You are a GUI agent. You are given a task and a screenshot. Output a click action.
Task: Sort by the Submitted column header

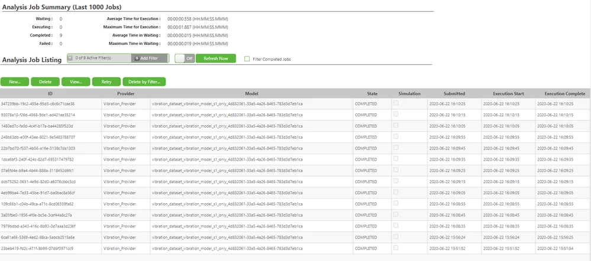pyautogui.click(x=454, y=94)
